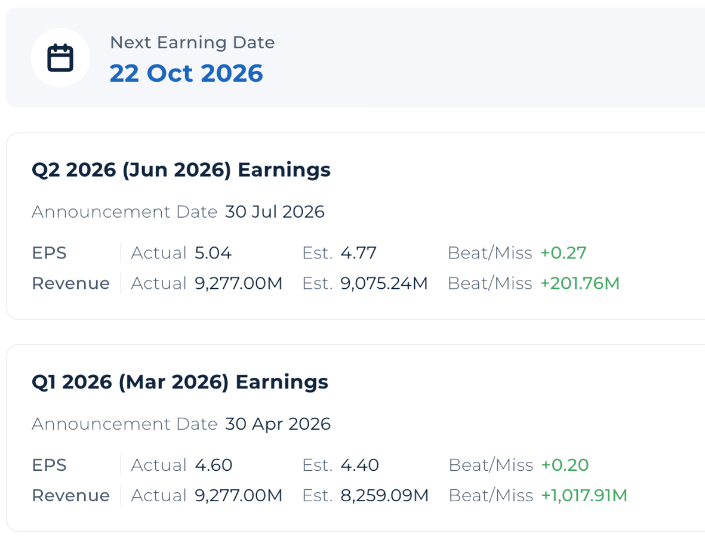This screenshot has width=705, height=546.
Task: Click the Next Earning Date label
Action: click(x=192, y=42)
